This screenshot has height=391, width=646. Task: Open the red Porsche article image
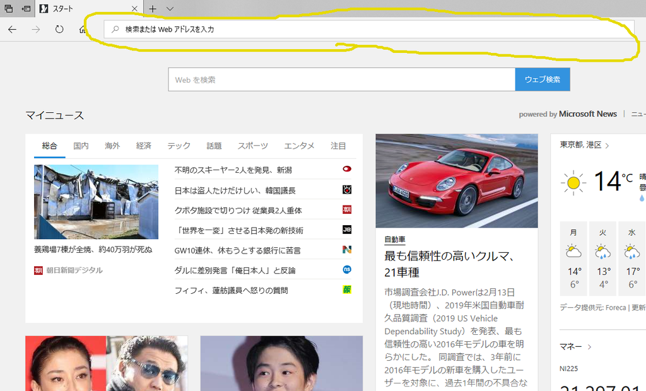[457, 180]
